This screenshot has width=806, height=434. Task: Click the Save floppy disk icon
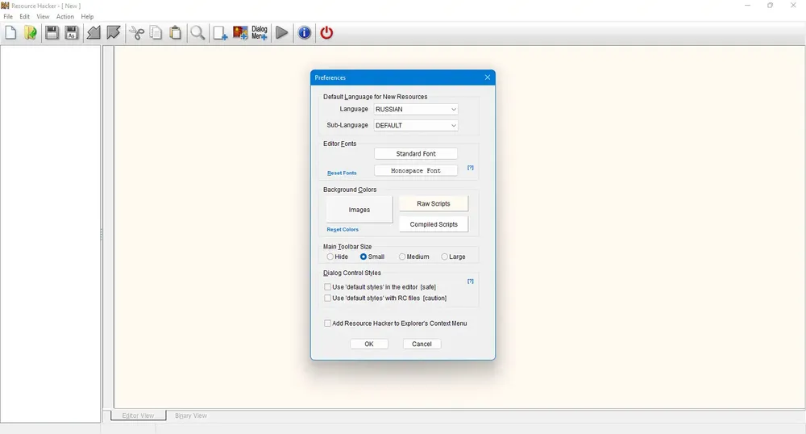click(x=52, y=33)
